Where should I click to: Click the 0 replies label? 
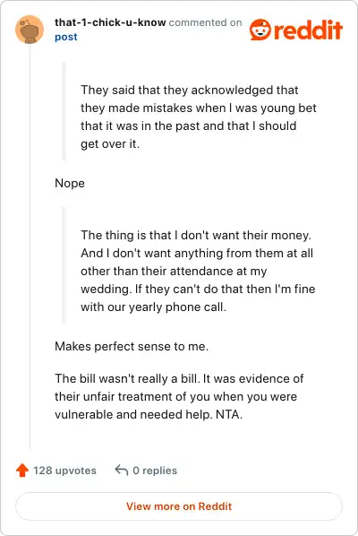[x=155, y=471]
